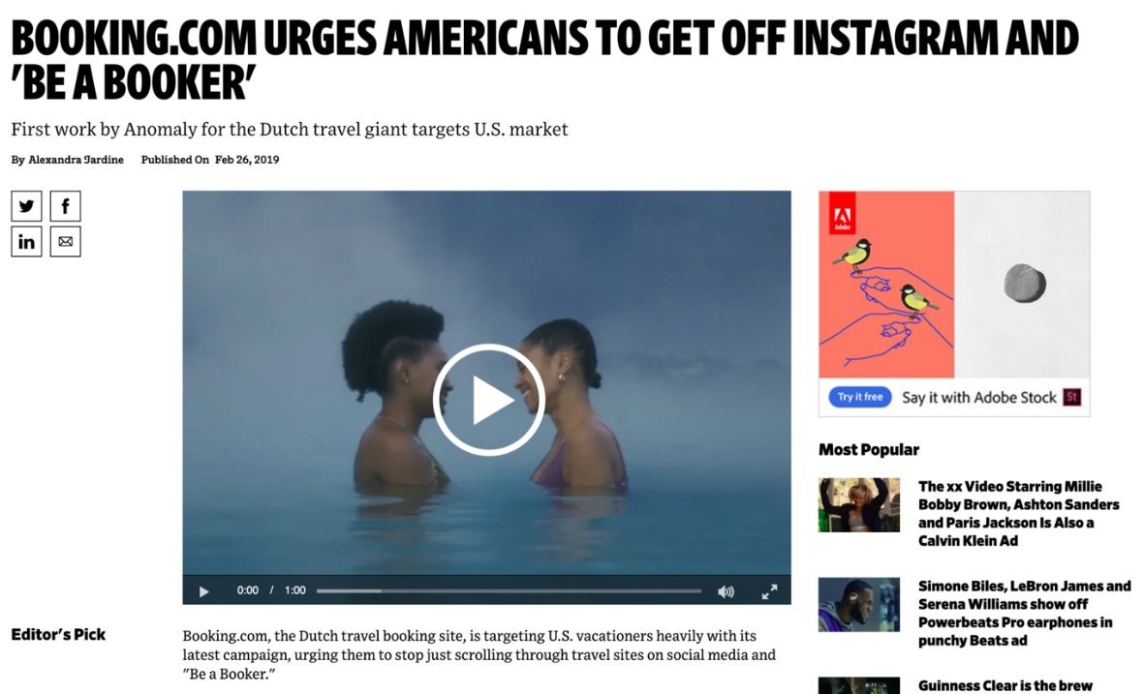Click the Booking.com article headline

545,60
